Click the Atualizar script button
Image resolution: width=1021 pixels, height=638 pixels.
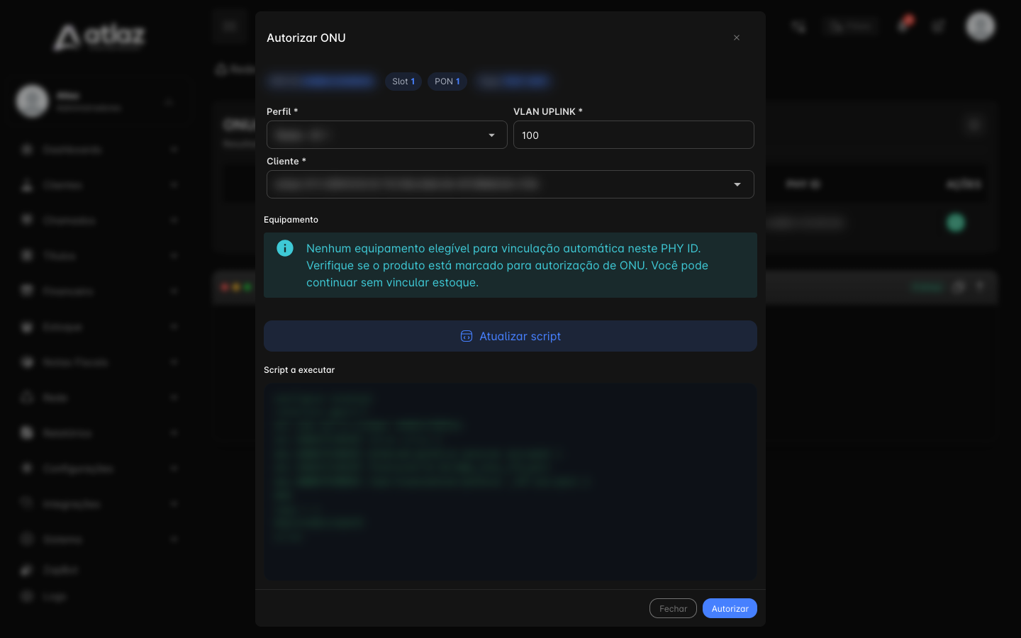click(510, 336)
